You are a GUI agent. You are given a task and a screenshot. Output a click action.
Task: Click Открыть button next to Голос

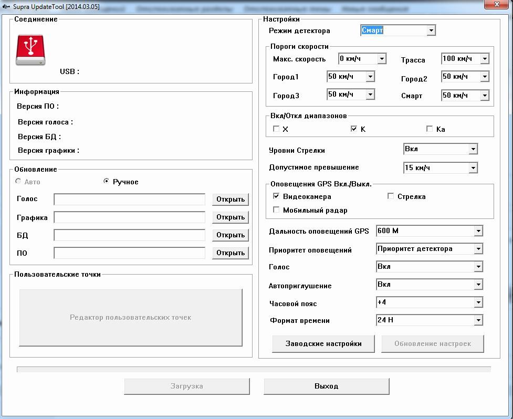point(231,200)
